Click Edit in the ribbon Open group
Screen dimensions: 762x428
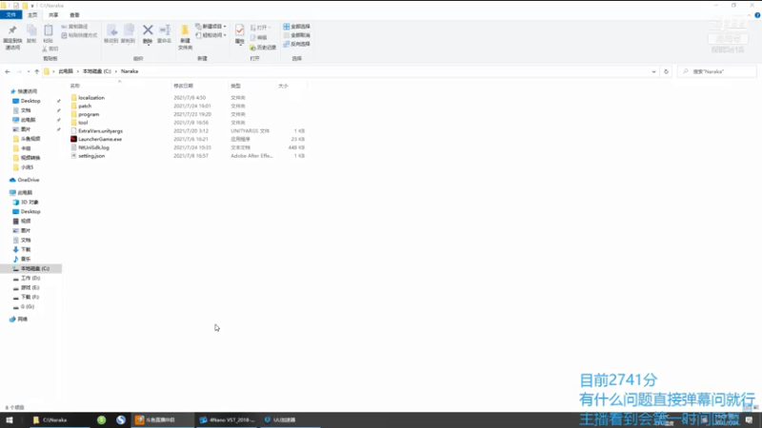point(258,37)
